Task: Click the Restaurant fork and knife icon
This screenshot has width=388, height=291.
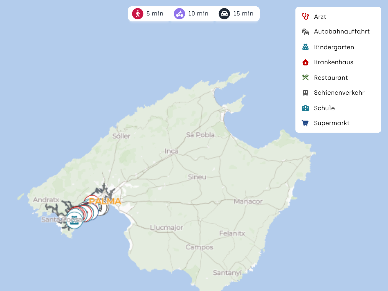Action: point(305,78)
